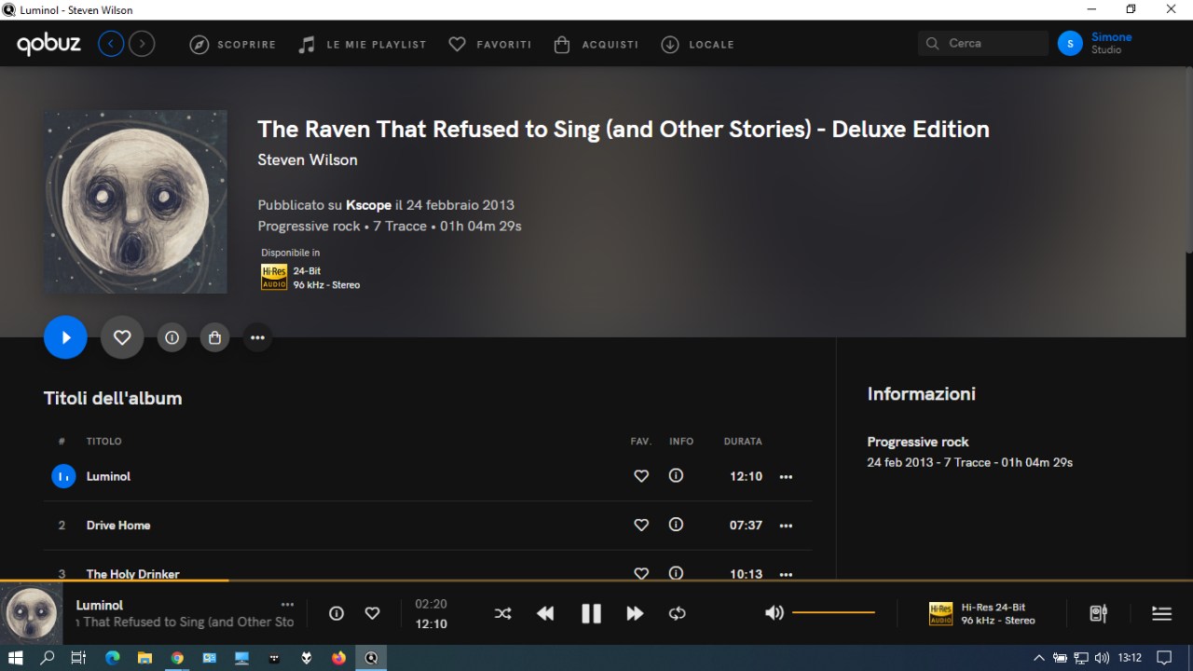Navigate back with the left arrow
The image size is (1193, 671).
tap(111, 44)
